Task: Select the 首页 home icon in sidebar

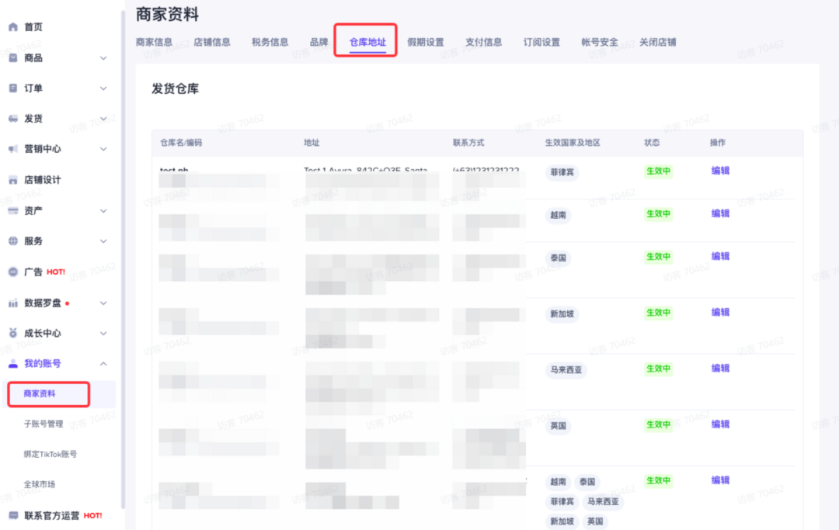Action: (10, 26)
